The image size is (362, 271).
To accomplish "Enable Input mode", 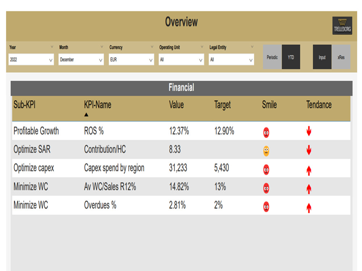I will (x=322, y=57).
